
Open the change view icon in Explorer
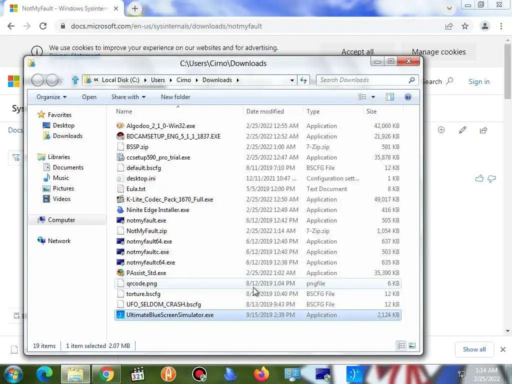362,97
